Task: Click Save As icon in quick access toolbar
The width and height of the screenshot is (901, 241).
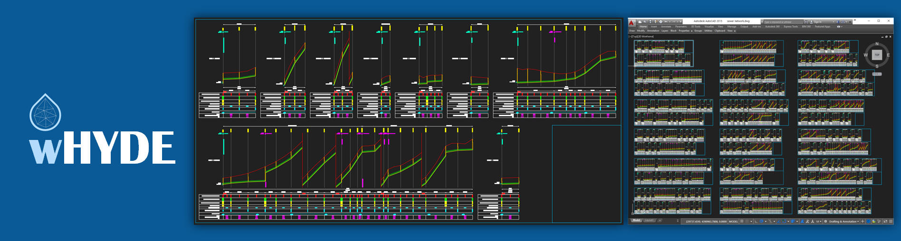Action: (656, 22)
